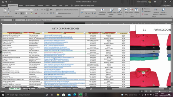Open the Geral number format dropdown
The height and width of the screenshot is (97, 173).
coord(95,10)
